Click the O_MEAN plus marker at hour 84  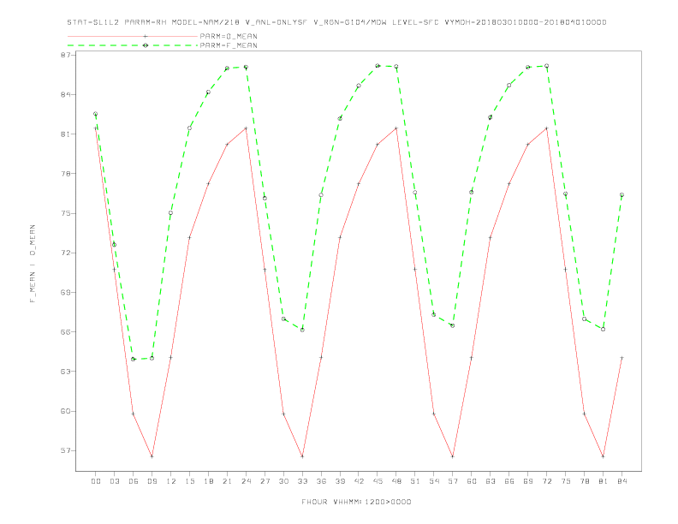621,358
